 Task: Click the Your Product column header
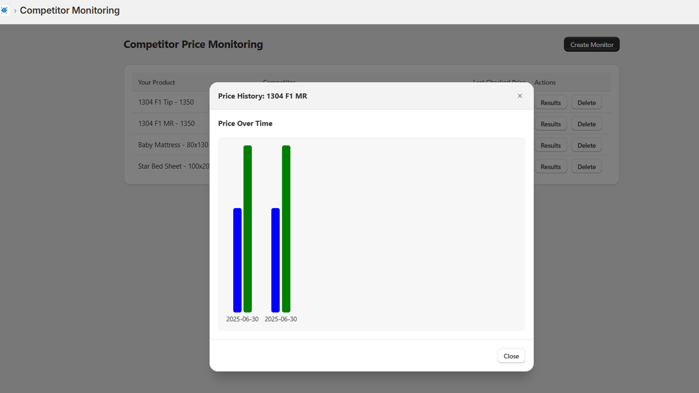click(x=156, y=82)
